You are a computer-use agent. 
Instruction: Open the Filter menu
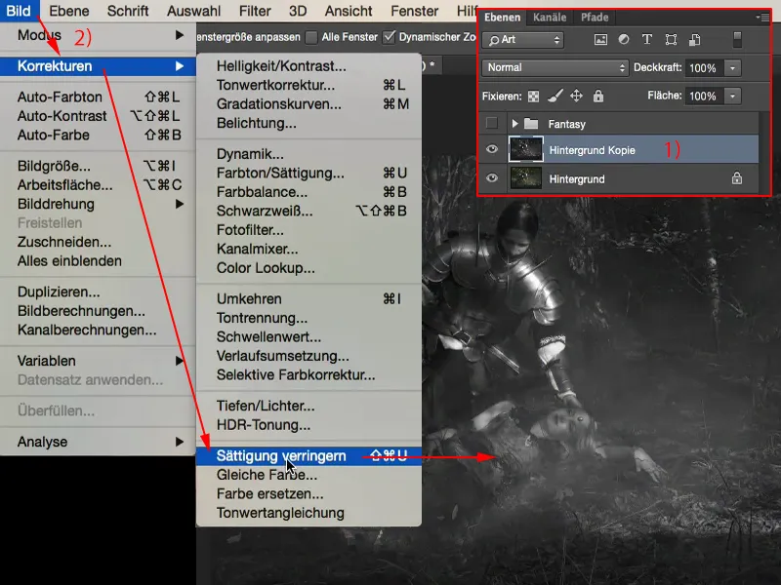(255, 11)
